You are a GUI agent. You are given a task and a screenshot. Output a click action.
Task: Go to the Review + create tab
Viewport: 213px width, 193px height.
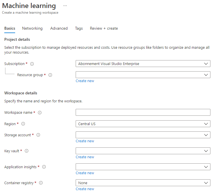(104, 29)
